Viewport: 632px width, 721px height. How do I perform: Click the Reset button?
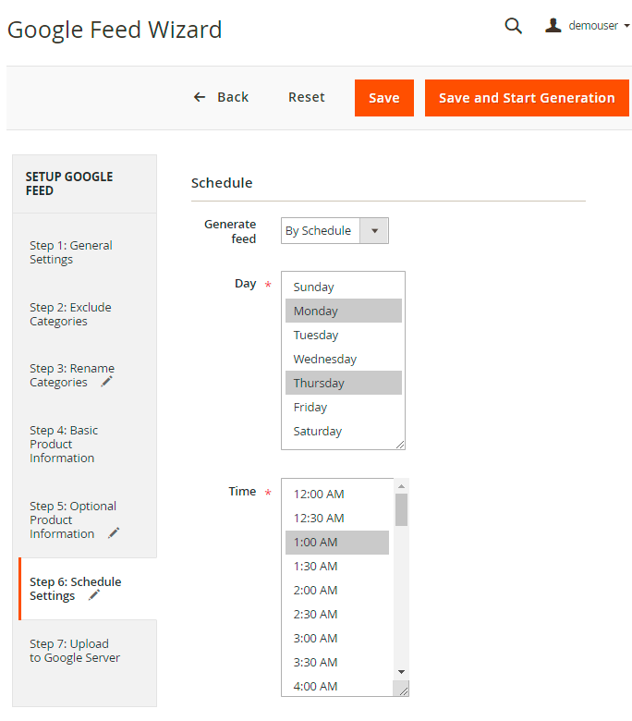[306, 97]
